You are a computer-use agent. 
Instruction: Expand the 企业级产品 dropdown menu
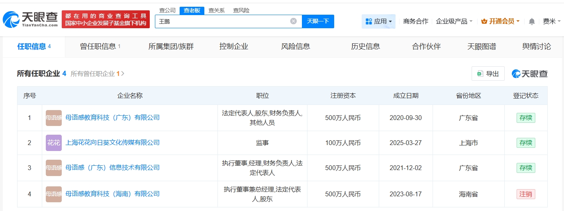454,21
